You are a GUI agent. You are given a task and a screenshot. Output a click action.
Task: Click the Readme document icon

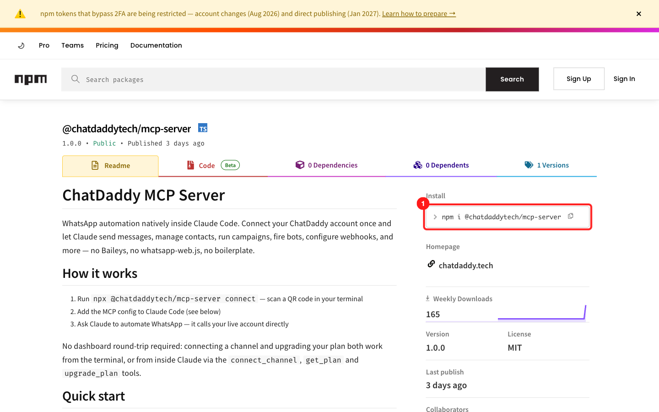click(95, 165)
